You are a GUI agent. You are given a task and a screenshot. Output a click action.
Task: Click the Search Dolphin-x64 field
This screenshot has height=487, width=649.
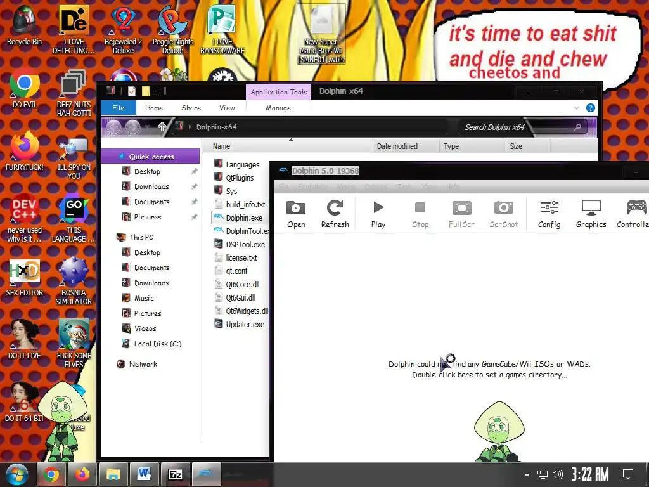point(523,127)
